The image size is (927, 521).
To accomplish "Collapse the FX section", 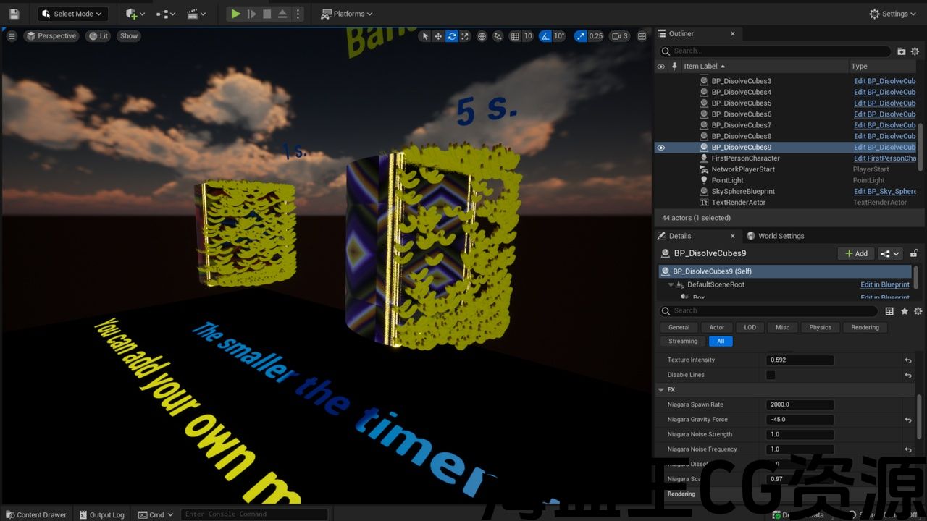I will tap(661, 389).
